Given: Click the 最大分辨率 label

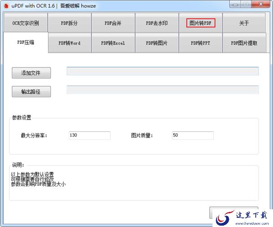Looking at the screenshot, I should (34, 135).
